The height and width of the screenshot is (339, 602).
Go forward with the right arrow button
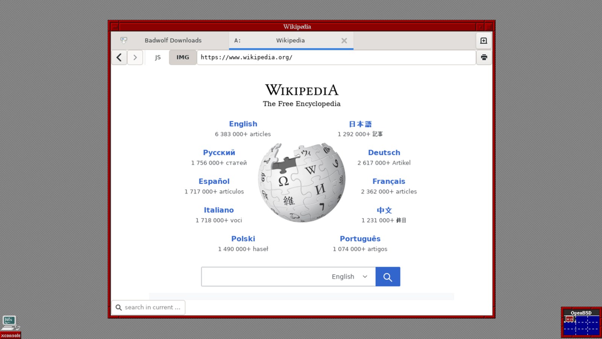[135, 57]
